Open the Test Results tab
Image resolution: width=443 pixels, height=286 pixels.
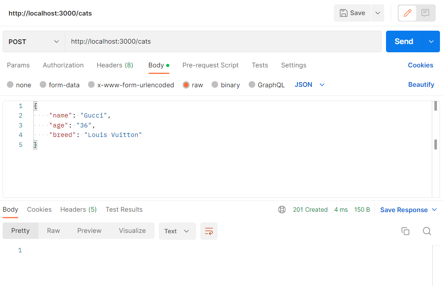[124, 210]
